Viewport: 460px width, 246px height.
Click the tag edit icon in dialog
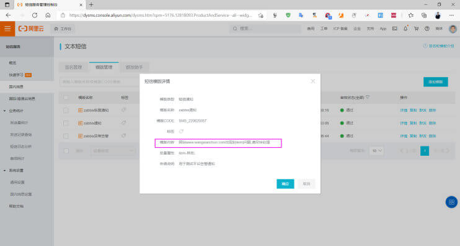181,131
